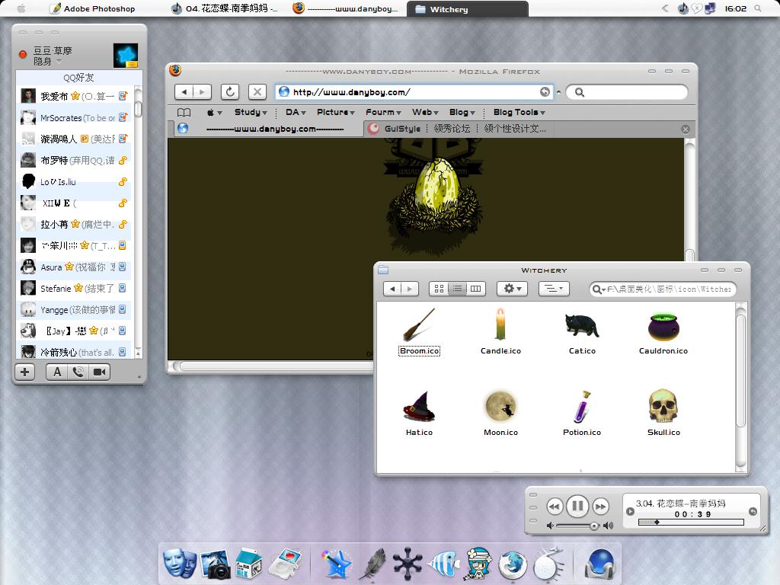Open chat with Asura contact
Screen dimensions: 780x585
click(x=75, y=267)
